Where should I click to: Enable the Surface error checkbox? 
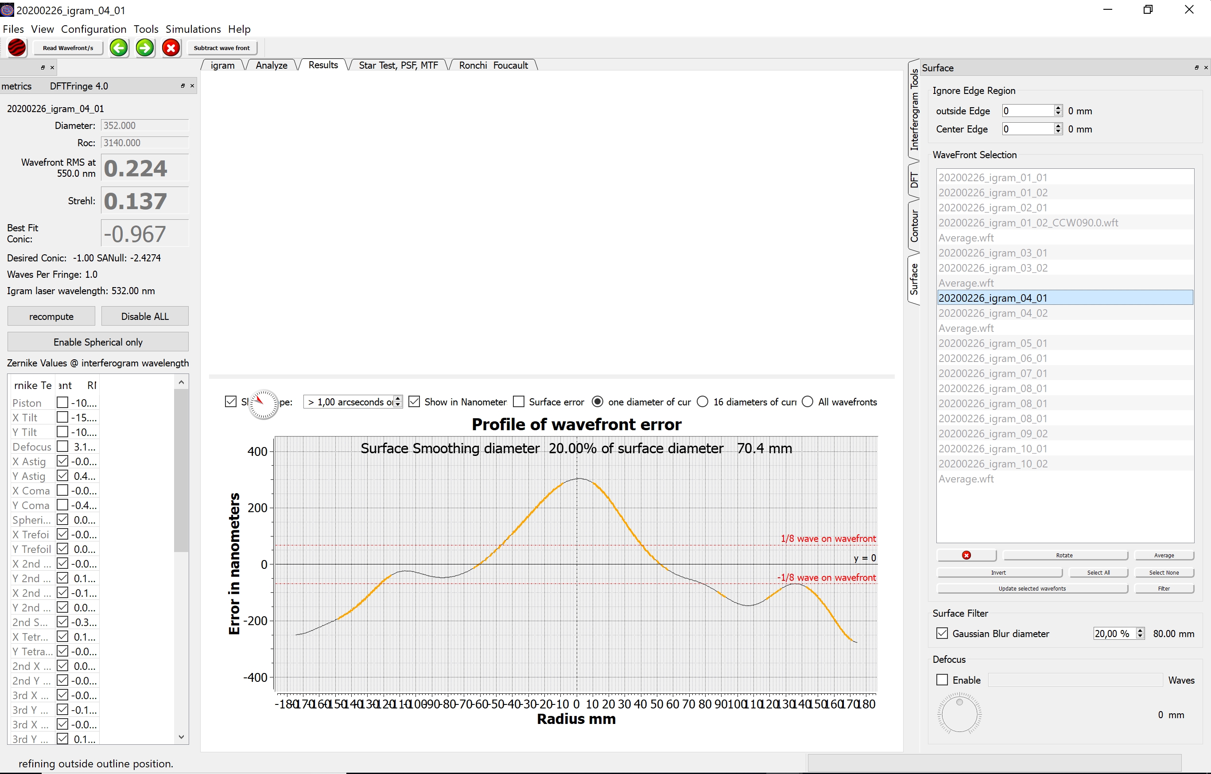coord(519,402)
